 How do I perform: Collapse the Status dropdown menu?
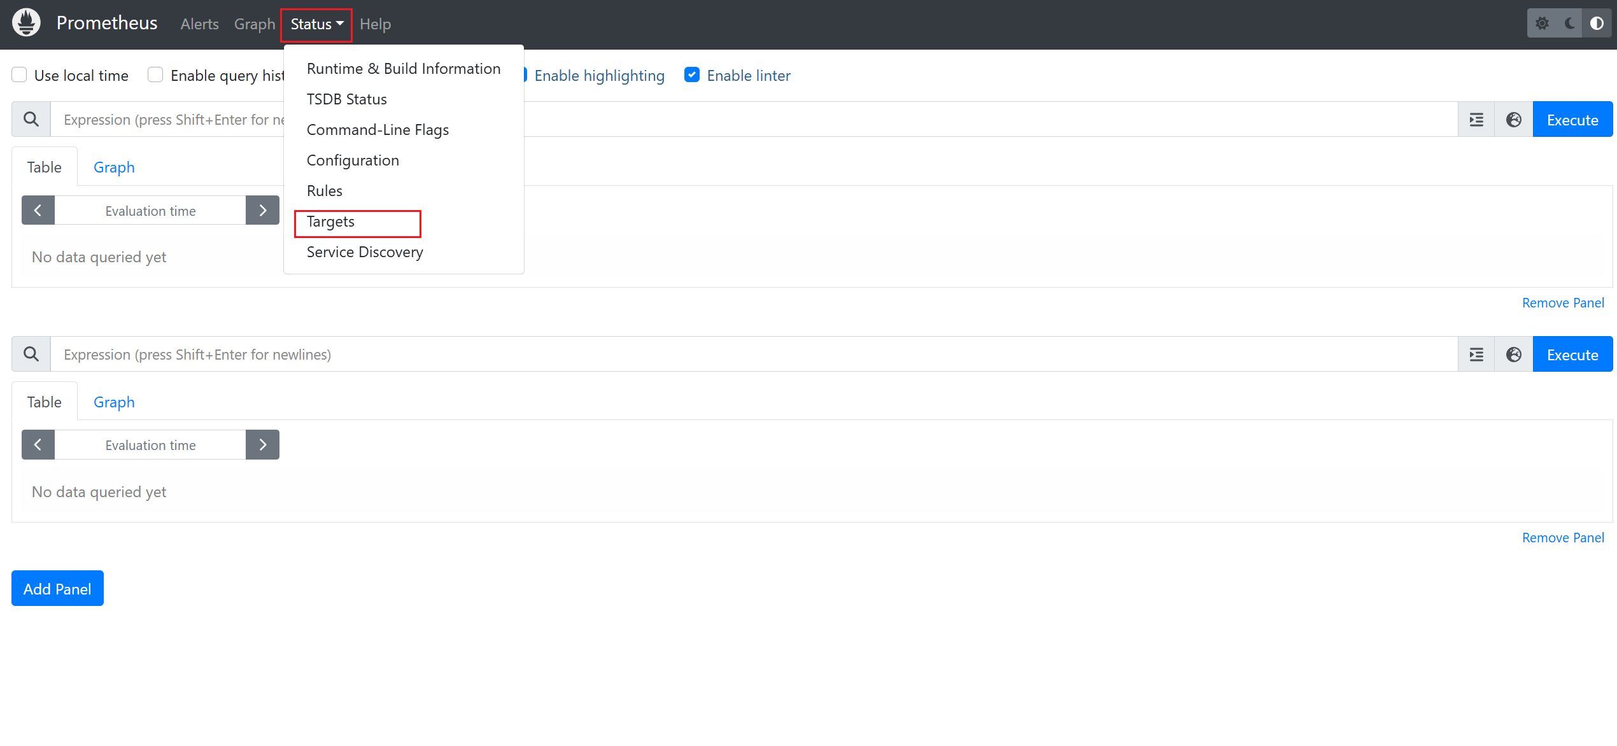[x=316, y=24]
